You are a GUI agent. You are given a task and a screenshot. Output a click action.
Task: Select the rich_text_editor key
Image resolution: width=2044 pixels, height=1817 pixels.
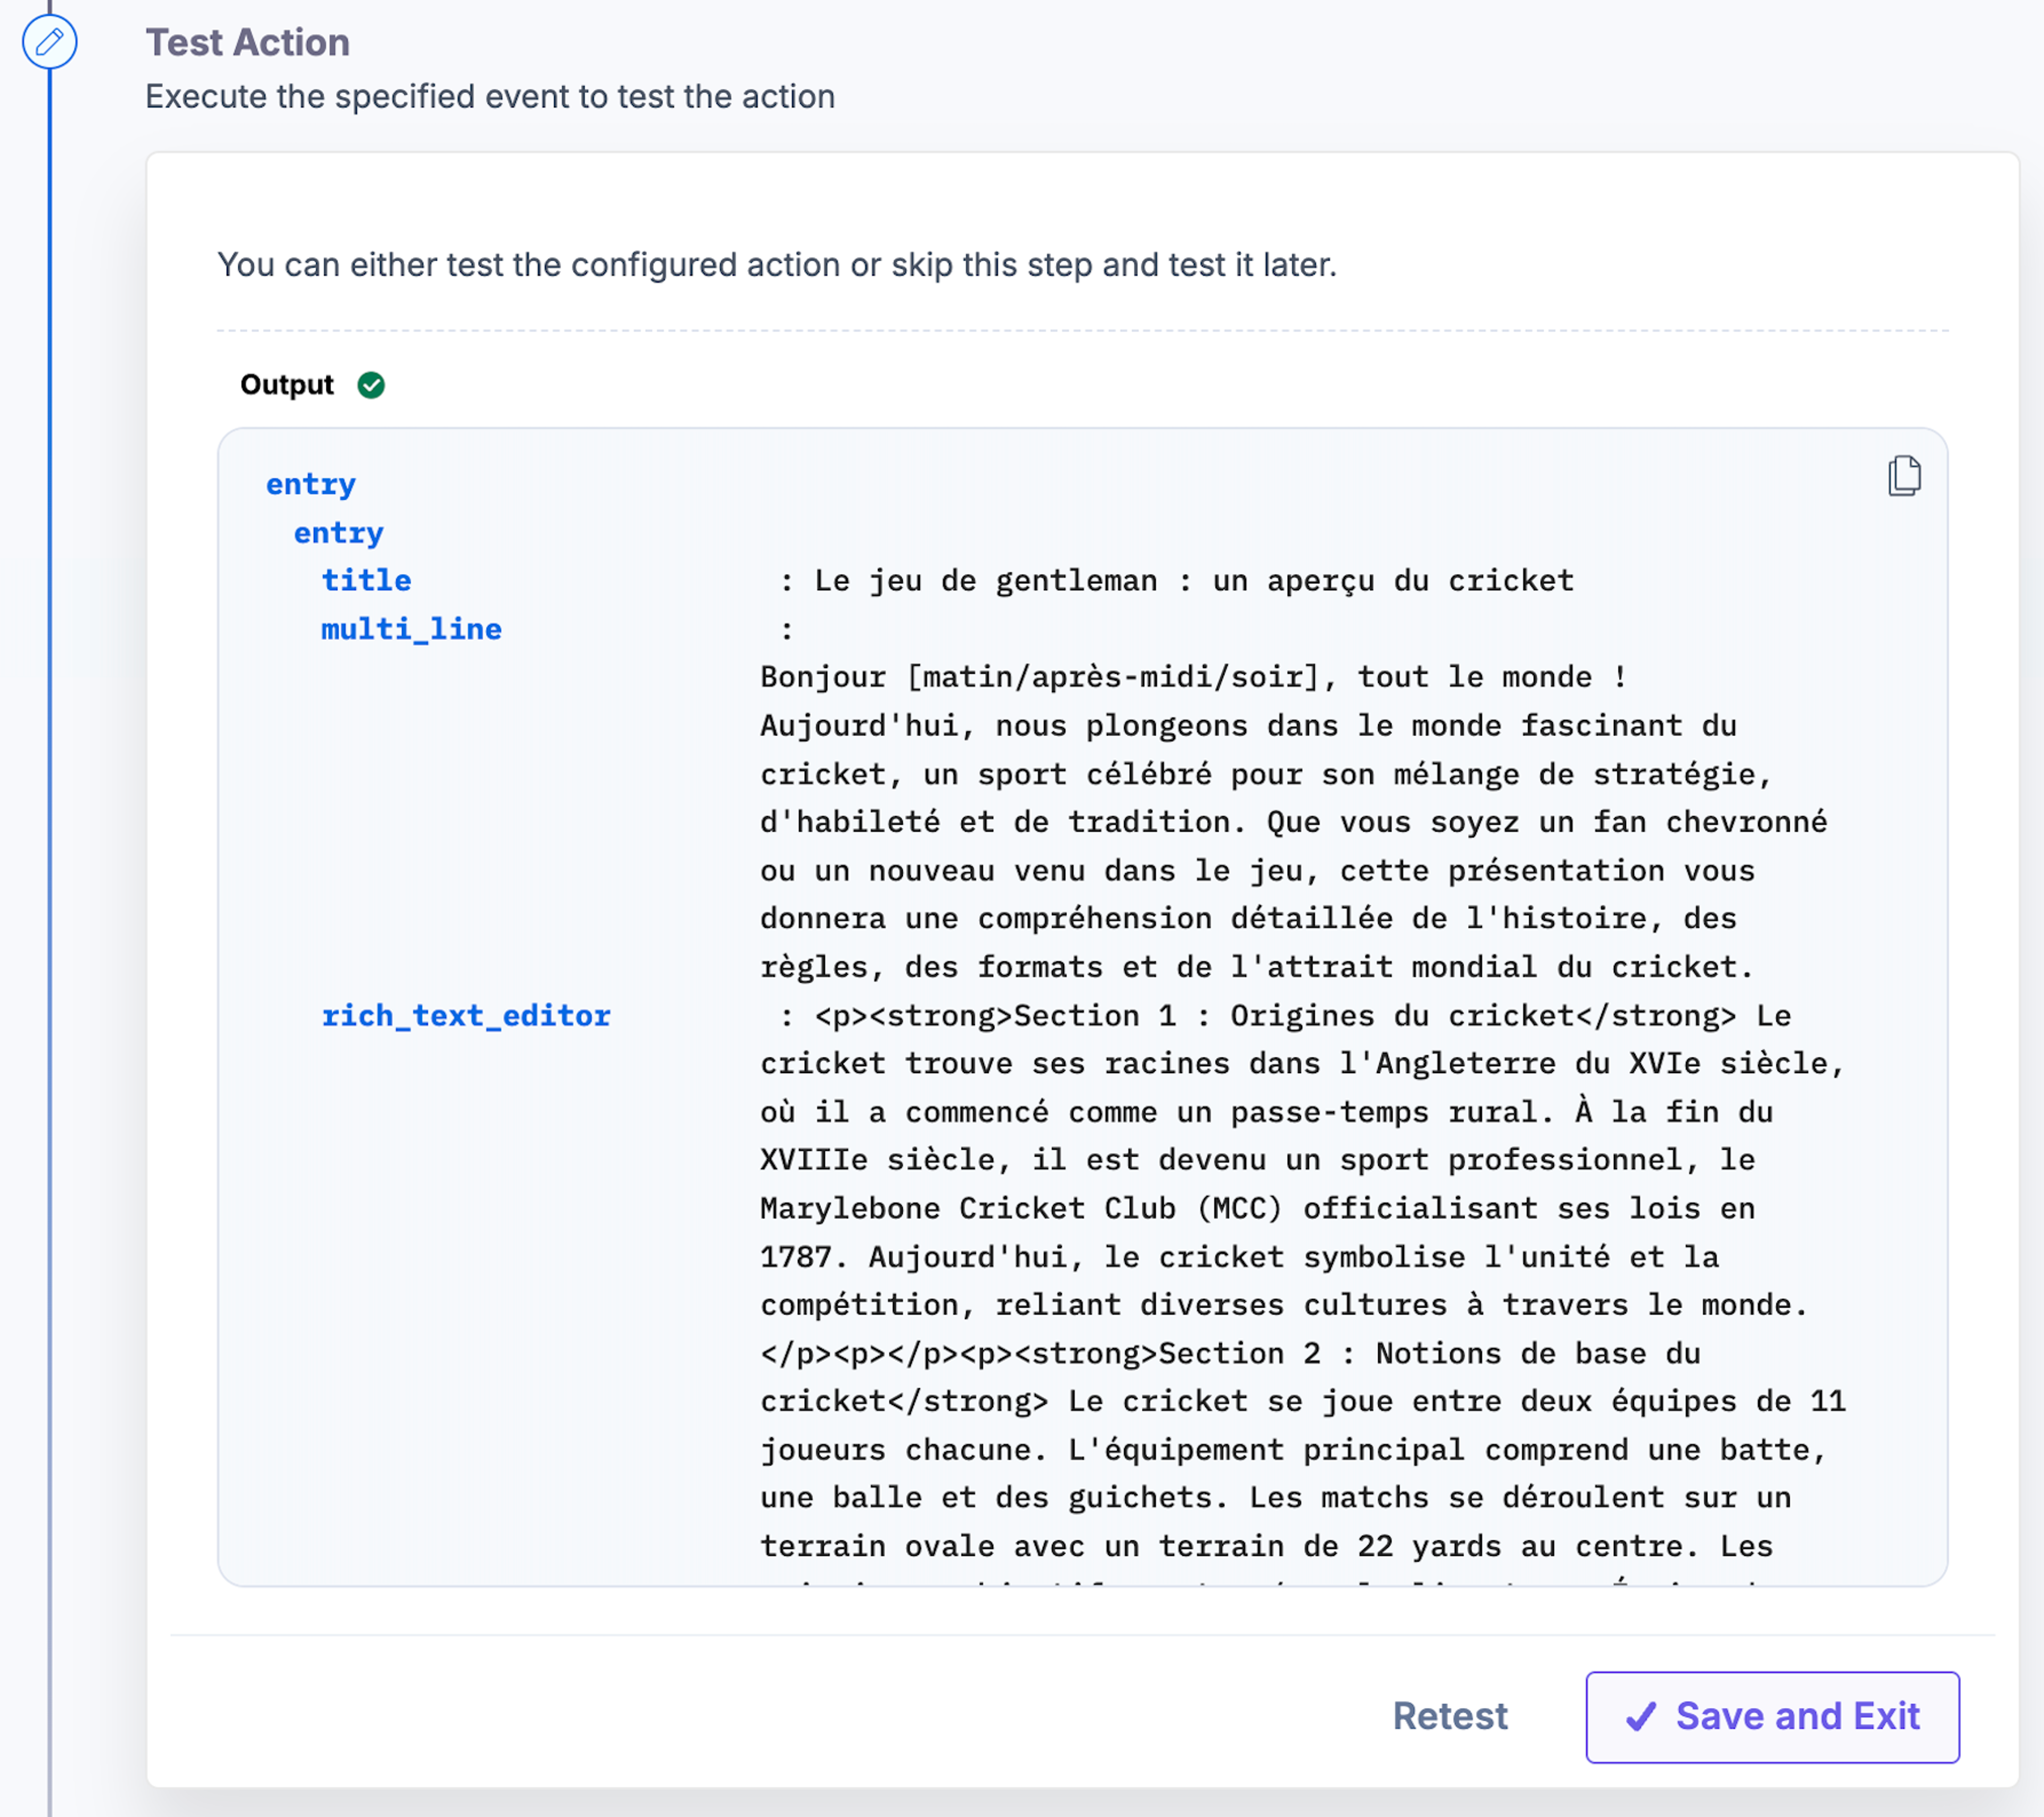(x=466, y=1016)
